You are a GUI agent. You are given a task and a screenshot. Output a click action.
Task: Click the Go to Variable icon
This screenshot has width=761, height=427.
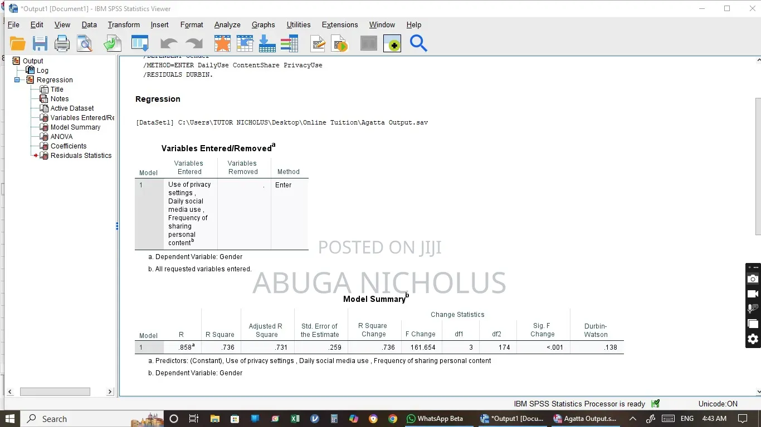(267, 43)
